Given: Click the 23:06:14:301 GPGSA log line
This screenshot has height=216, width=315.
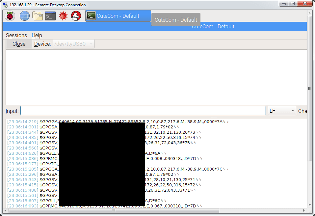Looking at the screenshot, I should [93, 127].
